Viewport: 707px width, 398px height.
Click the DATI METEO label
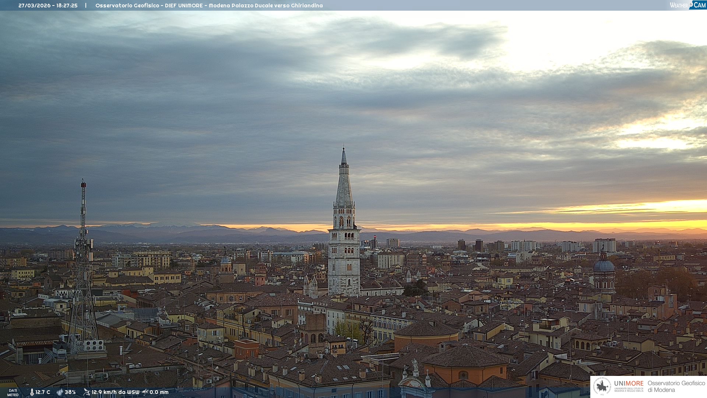(x=13, y=392)
